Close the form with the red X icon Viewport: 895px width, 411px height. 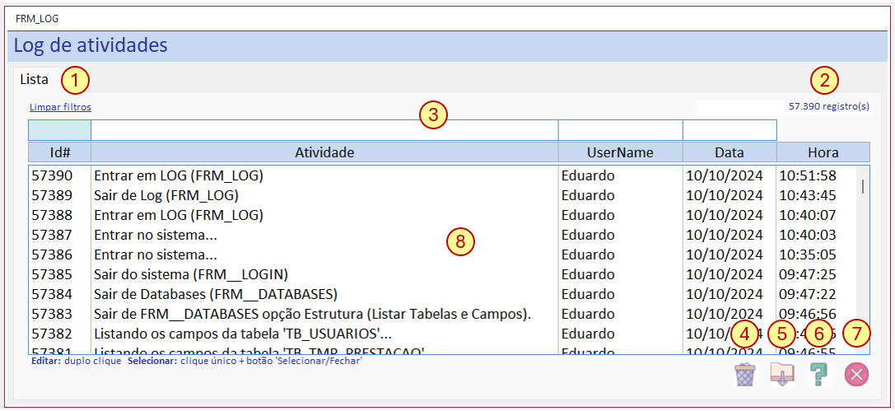click(857, 375)
